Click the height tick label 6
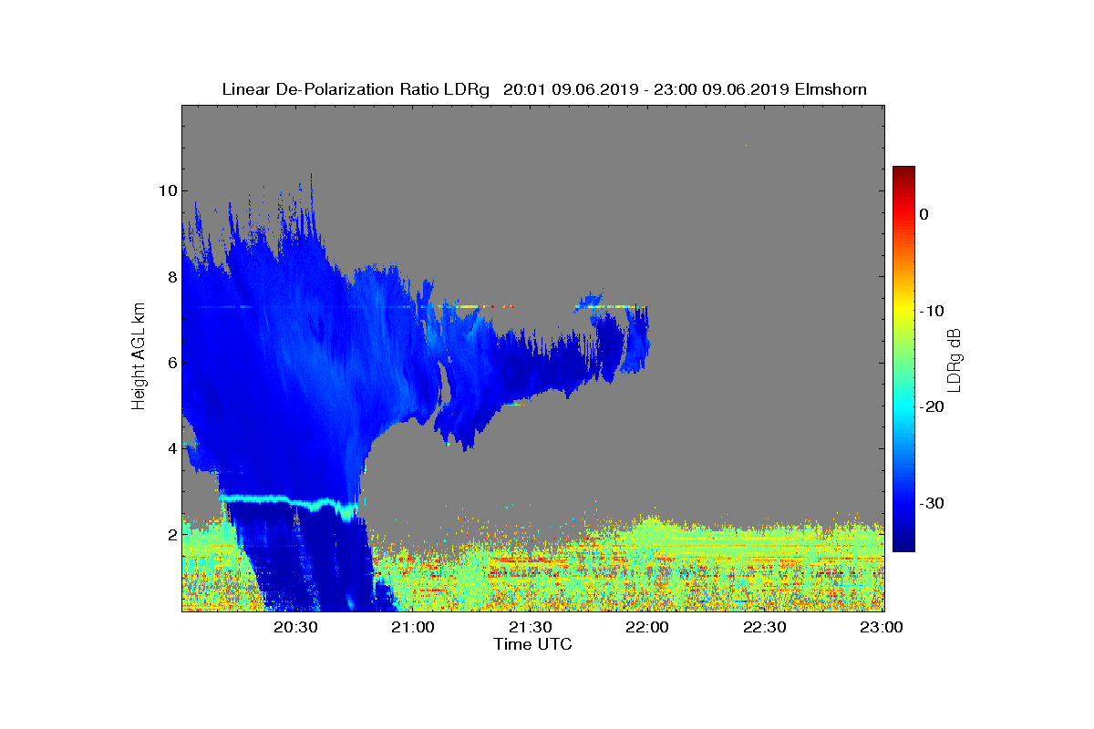 click(170, 363)
